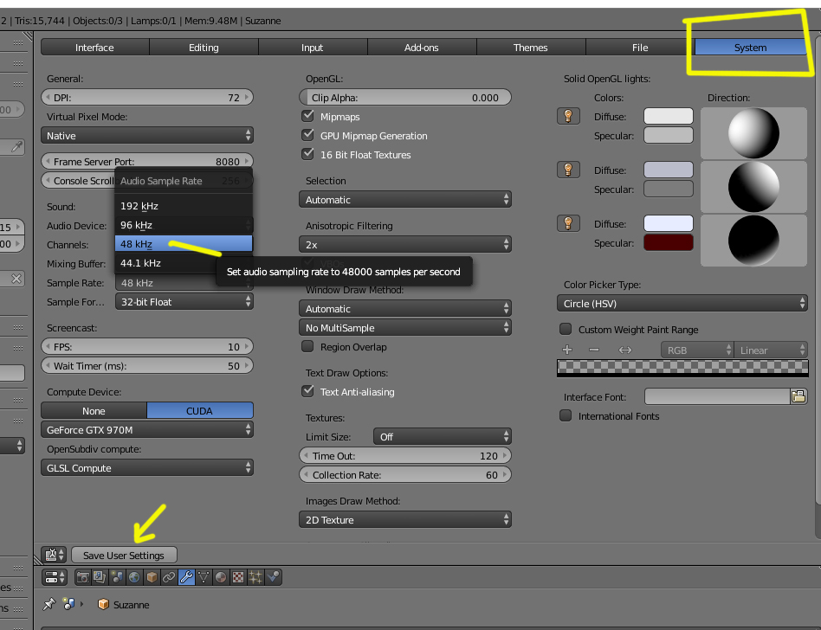Set compute device to None

pyautogui.click(x=94, y=411)
